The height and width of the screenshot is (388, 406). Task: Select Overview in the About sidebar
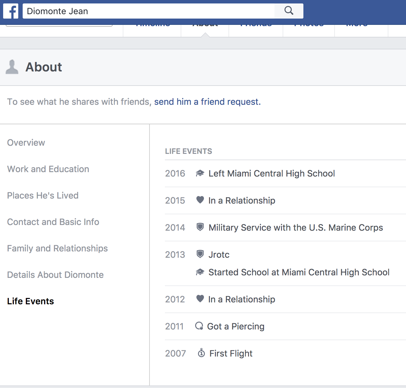click(x=26, y=143)
